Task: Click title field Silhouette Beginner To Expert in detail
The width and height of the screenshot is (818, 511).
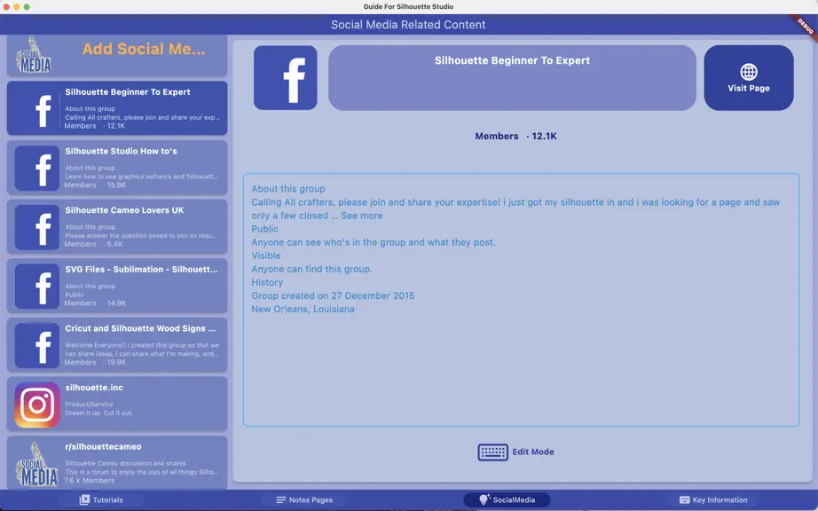Action: point(512,78)
